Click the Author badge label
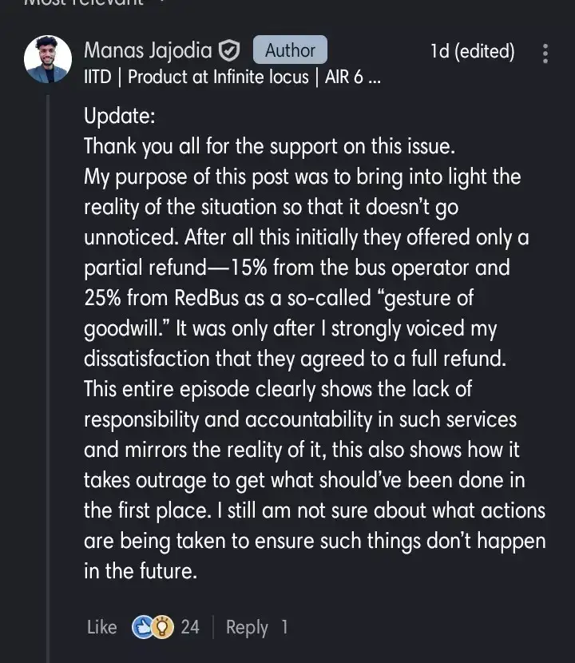Screen dimensions: 575x663 click(x=290, y=50)
